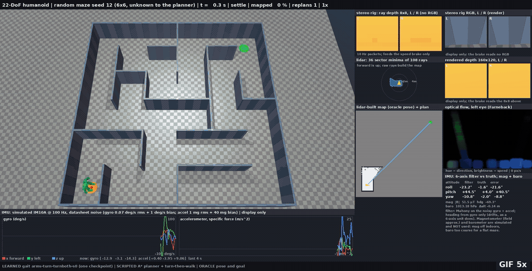Open the left ray depth 8x8 image
The height and width of the screenshot is (271, 532).
pos(377,33)
